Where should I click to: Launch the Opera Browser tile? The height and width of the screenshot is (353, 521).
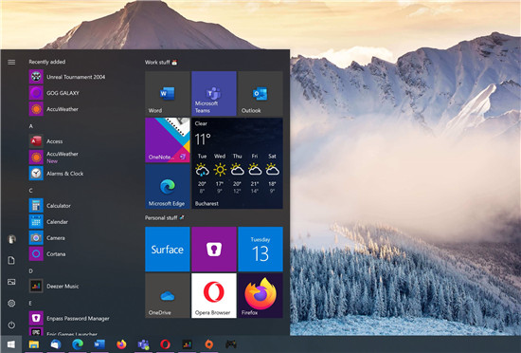214,295
